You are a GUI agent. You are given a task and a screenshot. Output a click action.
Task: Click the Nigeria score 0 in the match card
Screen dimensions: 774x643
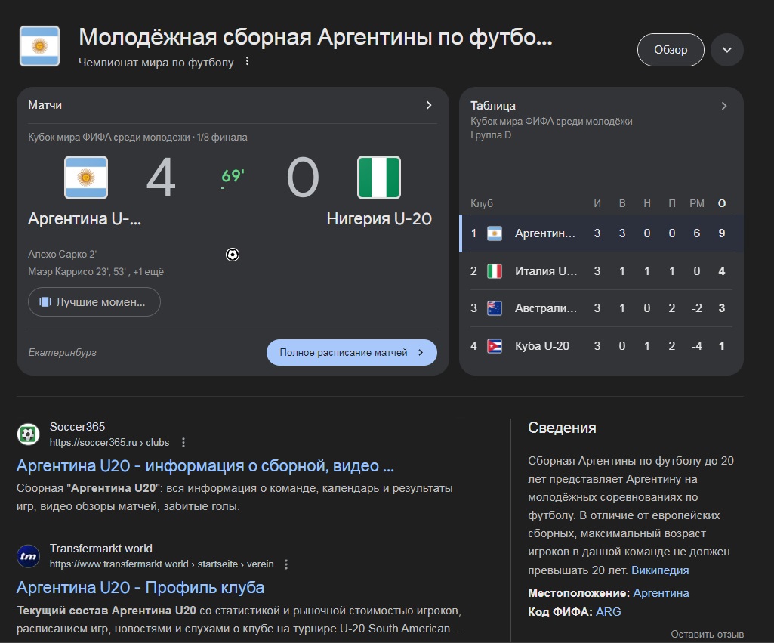click(303, 178)
